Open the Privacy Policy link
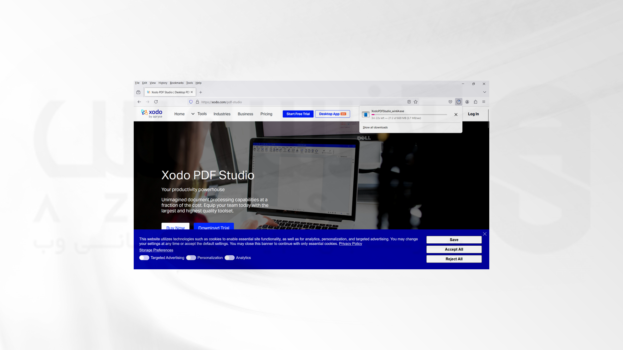 [x=350, y=244]
